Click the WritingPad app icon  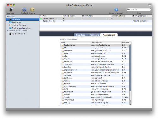pyautogui.click(x=62, y=73)
